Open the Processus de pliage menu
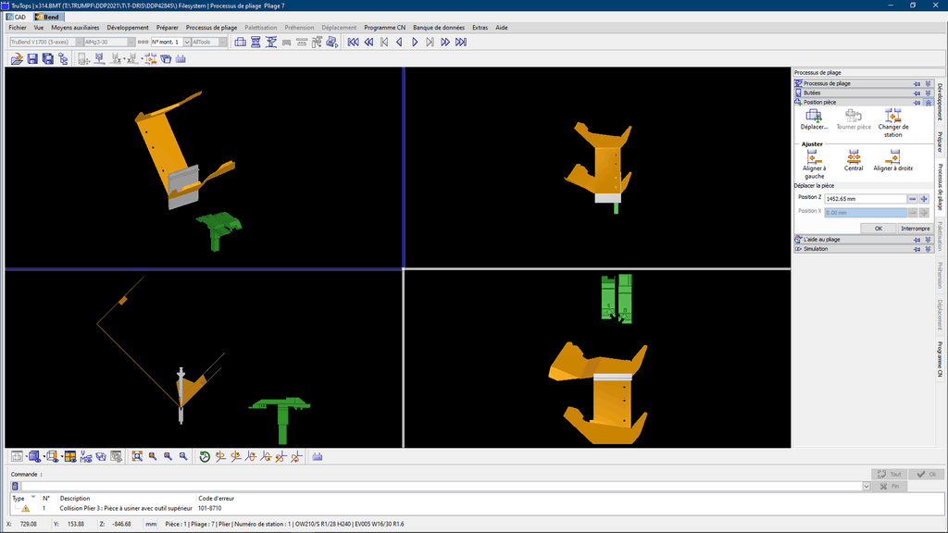Image resolution: width=948 pixels, height=533 pixels. [211, 27]
